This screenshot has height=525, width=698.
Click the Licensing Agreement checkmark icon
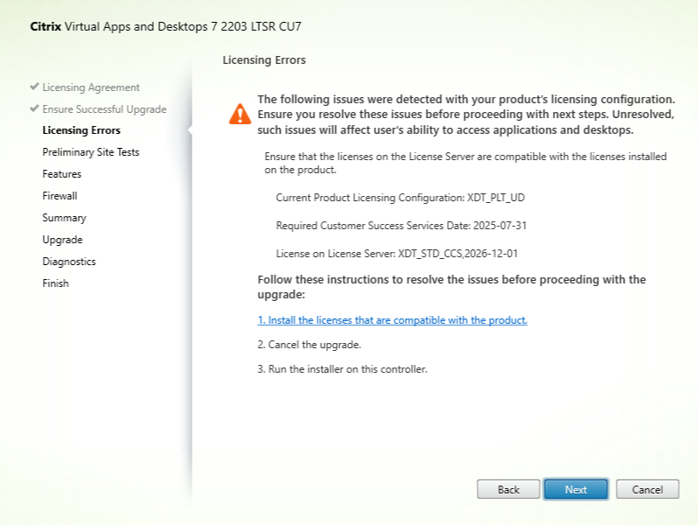click(x=34, y=87)
